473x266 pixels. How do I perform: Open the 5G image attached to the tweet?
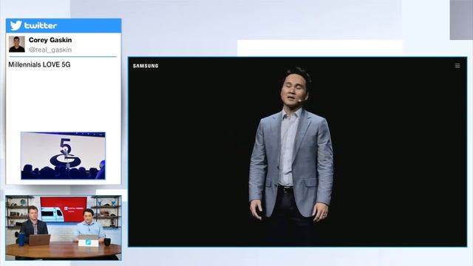(63, 156)
